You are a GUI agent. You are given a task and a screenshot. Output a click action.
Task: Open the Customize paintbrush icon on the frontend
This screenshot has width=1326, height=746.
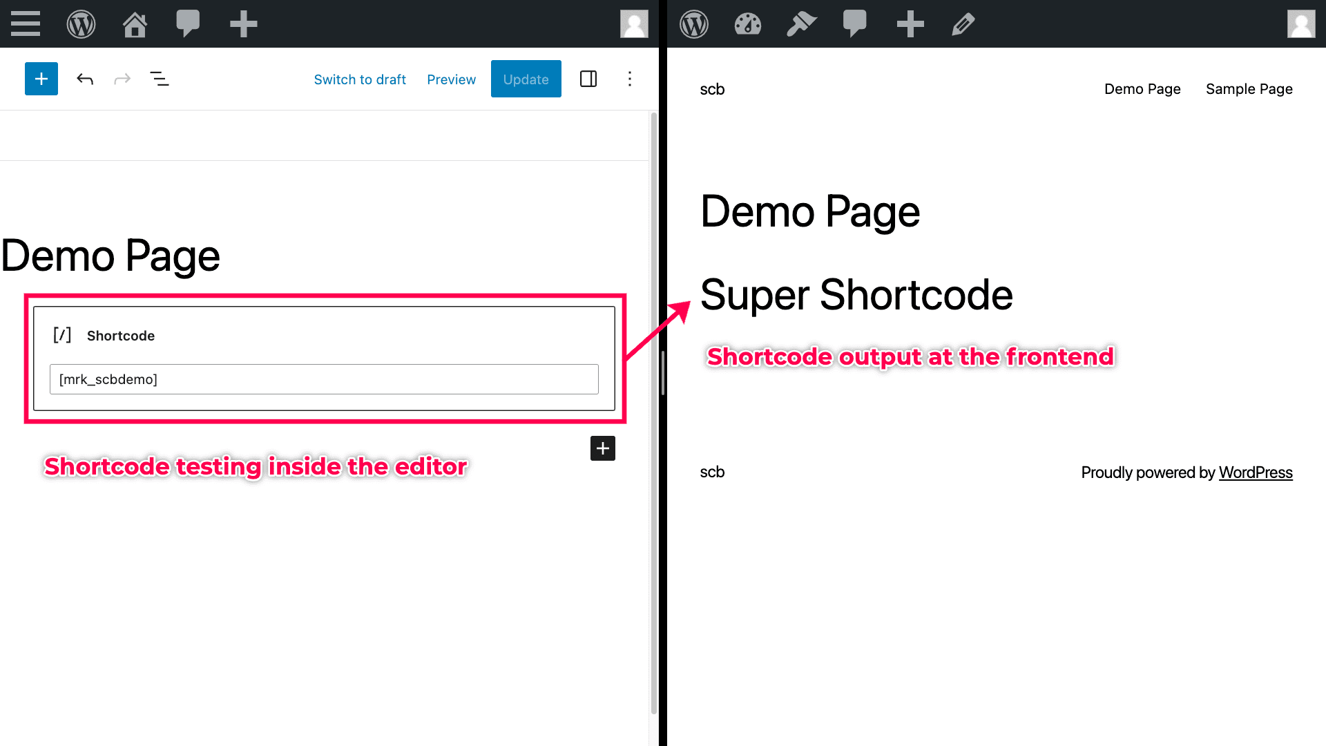pyautogui.click(x=802, y=24)
